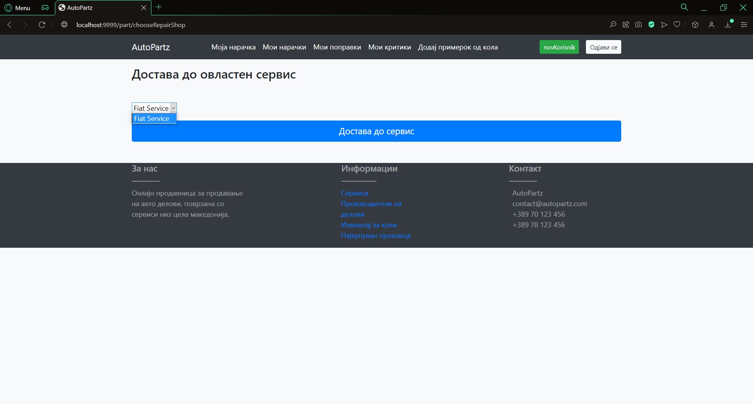The image size is (753, 404).
Task: Add a bookmark with the heart icon
Action: (677, 25)
